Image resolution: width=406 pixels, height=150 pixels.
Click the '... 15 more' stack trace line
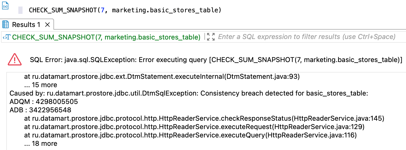[x=41, y=85]
